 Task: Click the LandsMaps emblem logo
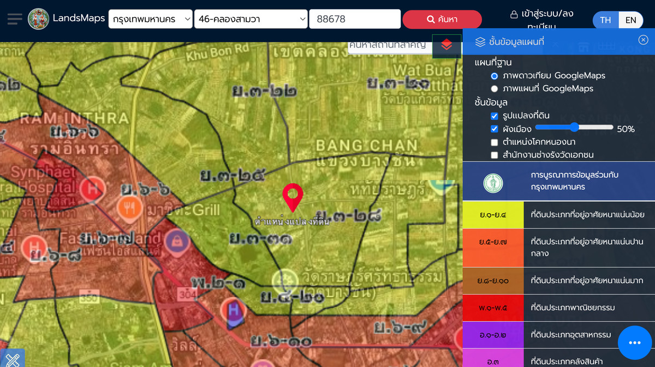(x=38, y=19)
